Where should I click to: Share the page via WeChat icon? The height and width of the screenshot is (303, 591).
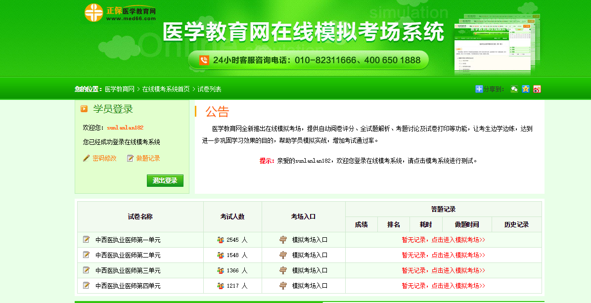(x=514, y=89)
